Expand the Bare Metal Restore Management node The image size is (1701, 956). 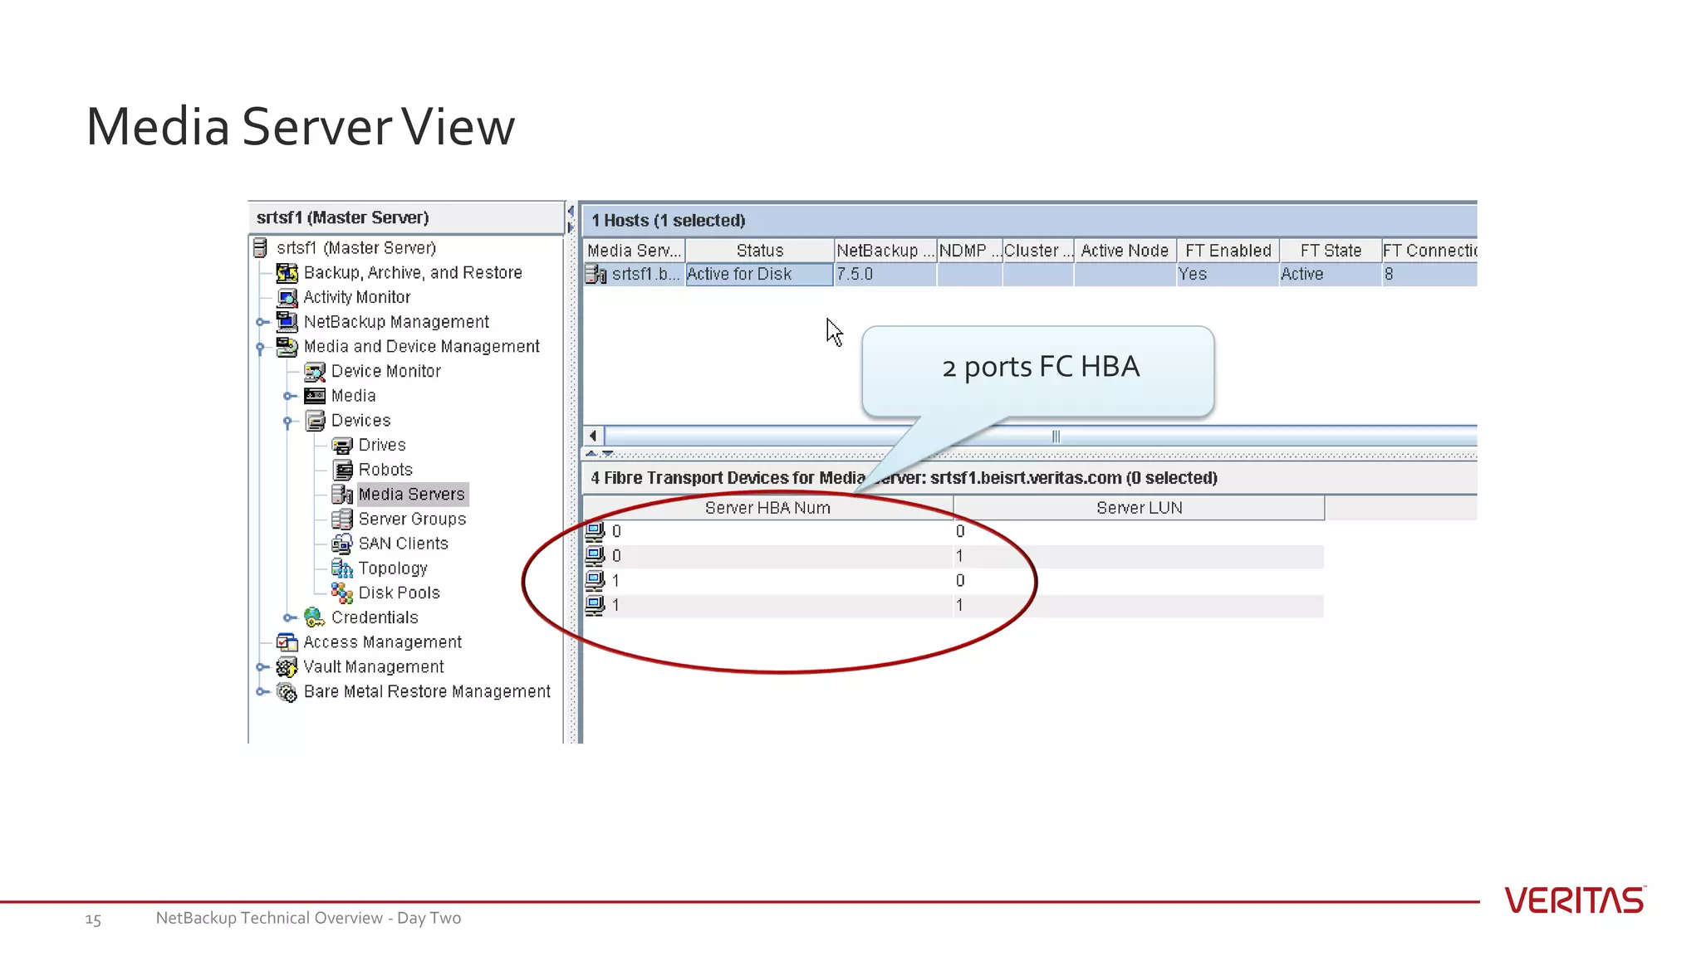tap(262, 691)
